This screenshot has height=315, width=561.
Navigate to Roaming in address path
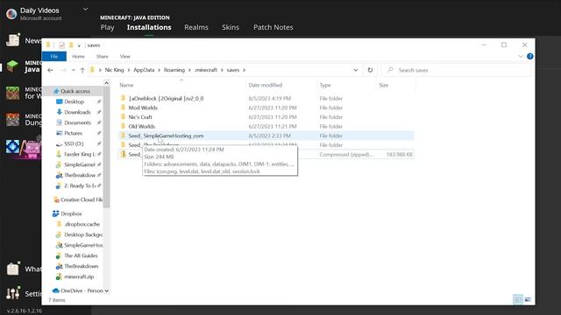click(174, 70)
